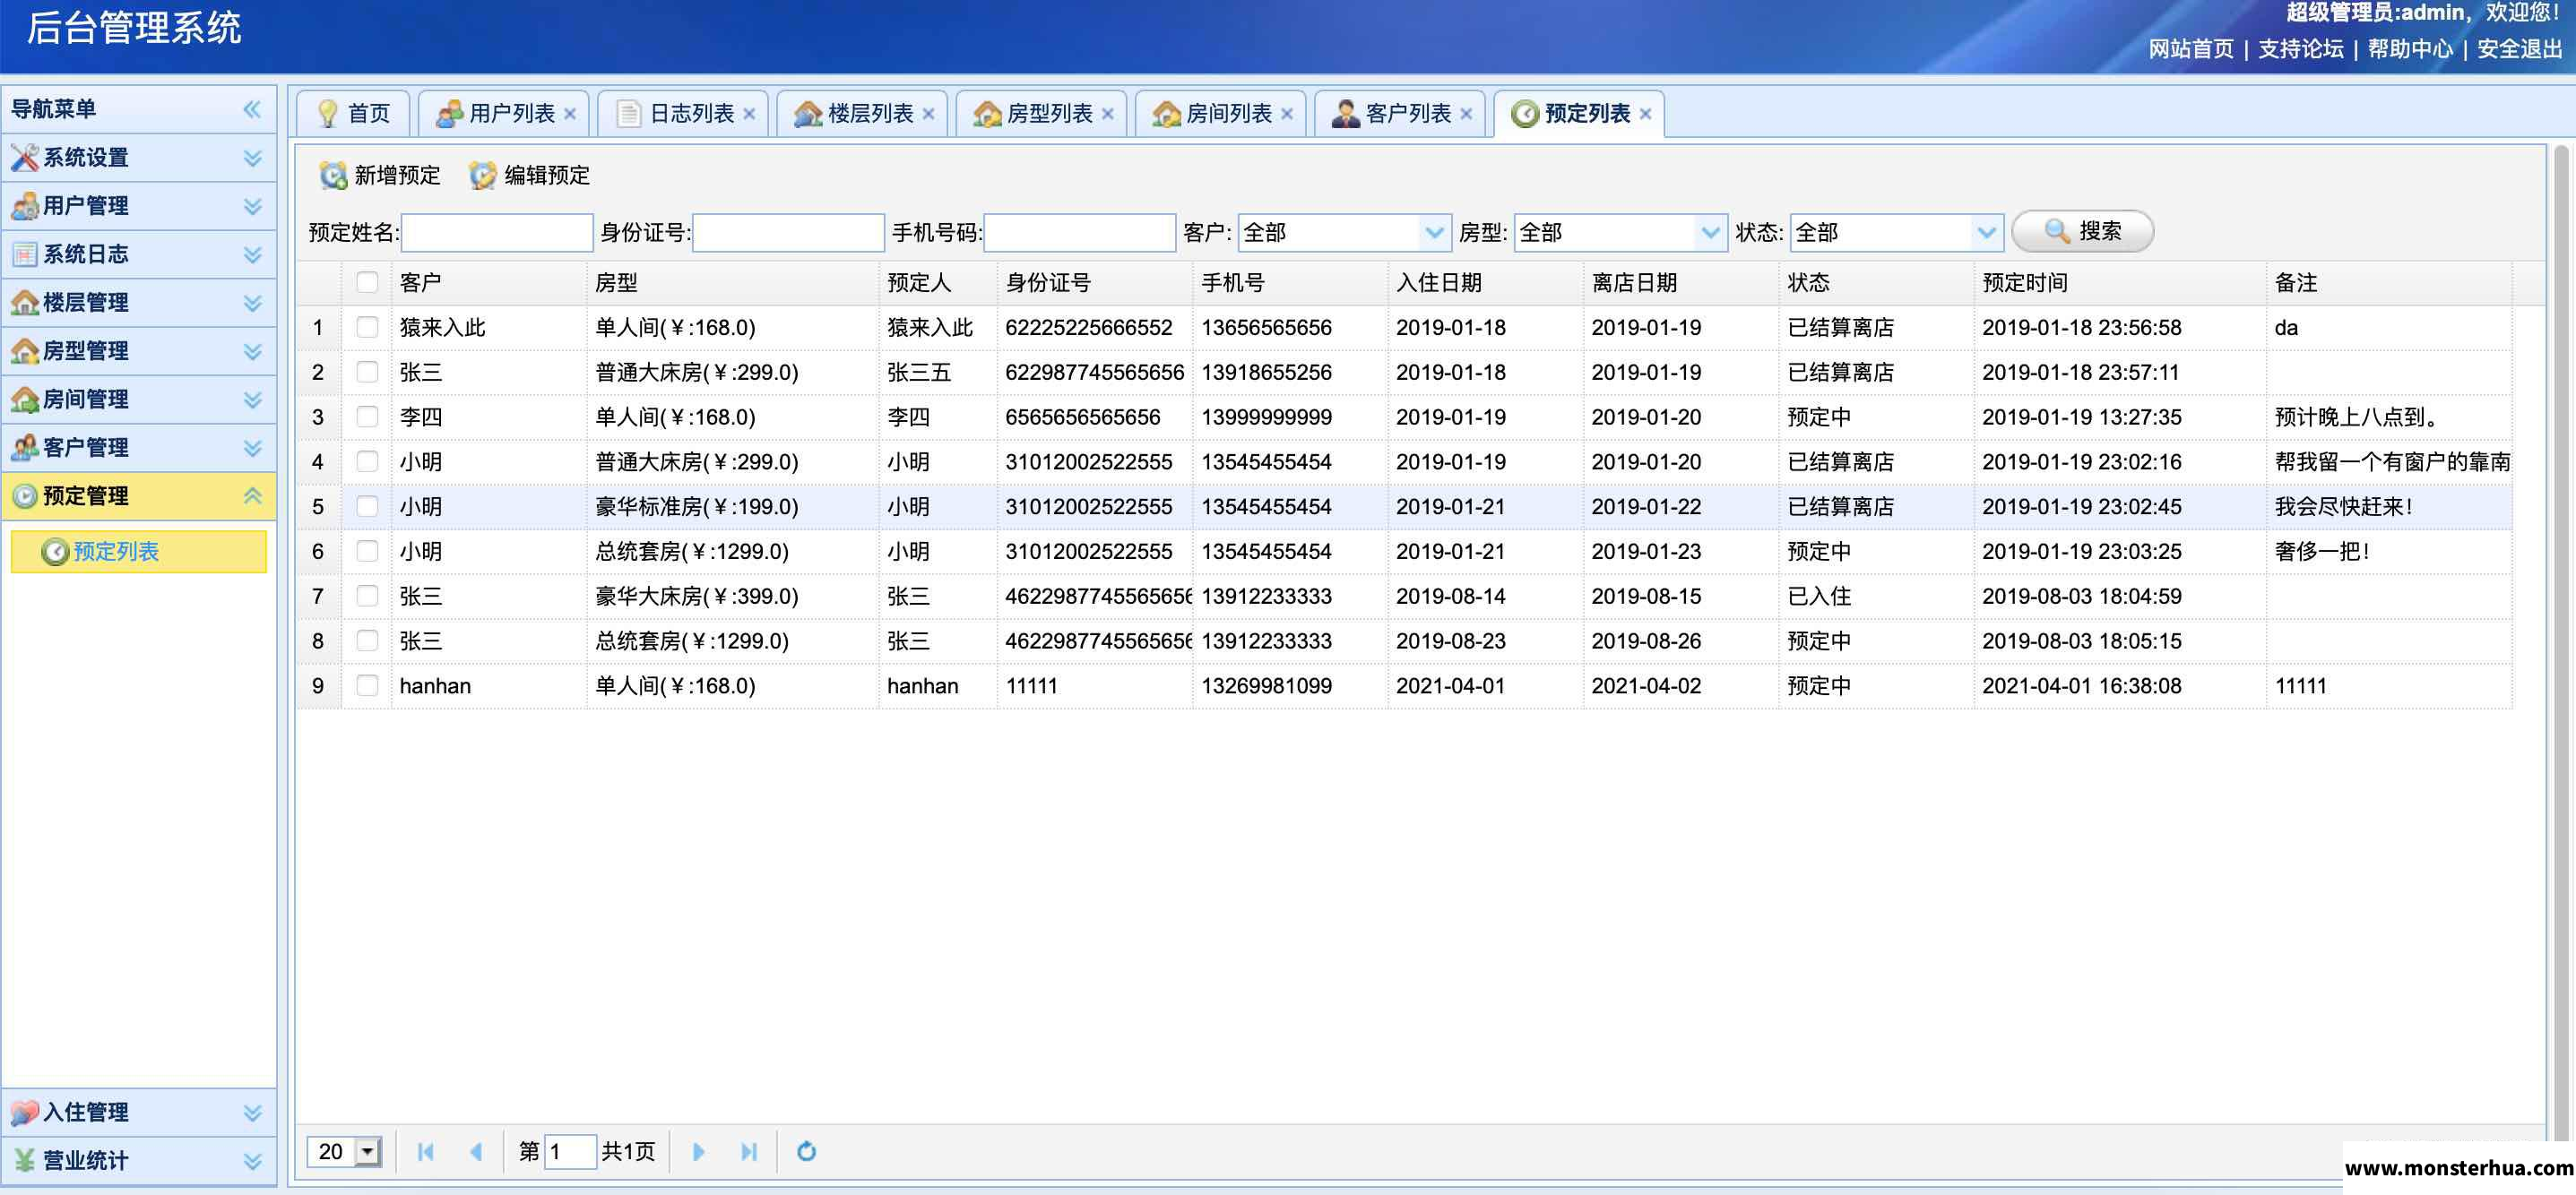Image resolution: width=2576 pixels, height=1195 pixels.
Task: Expand the 营业统计 menu section
Action: click(x=252, y=1161)
